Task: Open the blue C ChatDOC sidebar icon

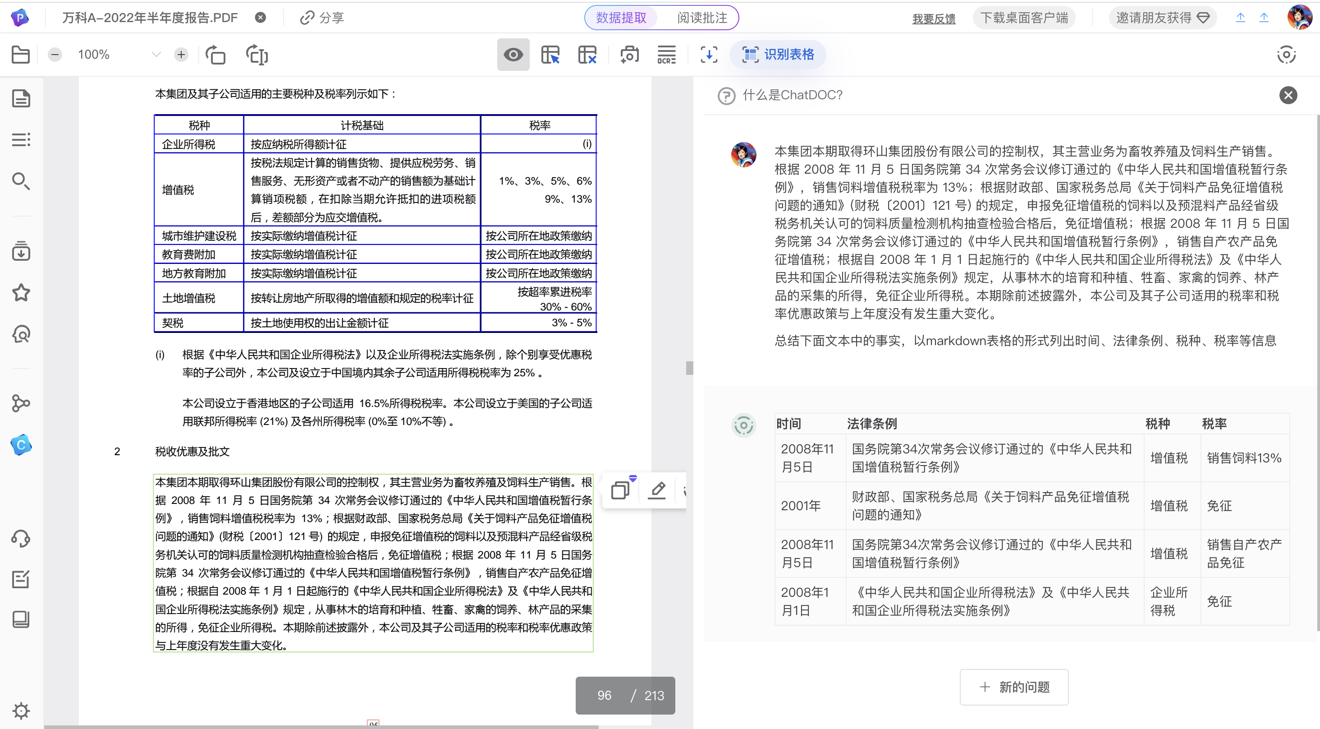Action: 20,445
